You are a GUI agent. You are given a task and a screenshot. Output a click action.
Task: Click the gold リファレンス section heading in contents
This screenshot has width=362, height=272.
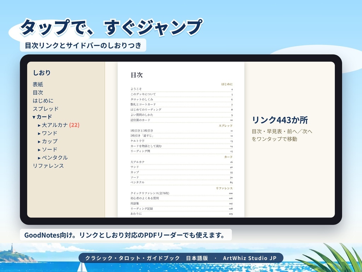click(224, 188)
